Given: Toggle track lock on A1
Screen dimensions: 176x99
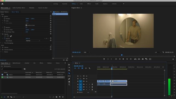Looking at the screenshot, I should (78, 84).
